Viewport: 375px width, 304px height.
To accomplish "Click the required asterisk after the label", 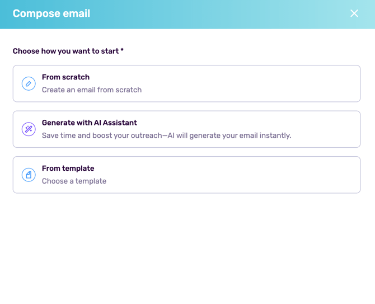I will click(x=122, y=50).
